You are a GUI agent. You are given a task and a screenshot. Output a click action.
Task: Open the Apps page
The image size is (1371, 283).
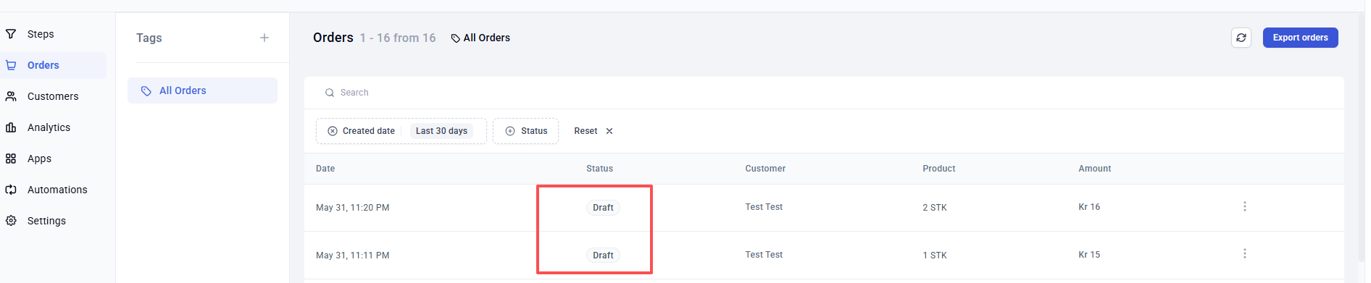click(39, 159)
